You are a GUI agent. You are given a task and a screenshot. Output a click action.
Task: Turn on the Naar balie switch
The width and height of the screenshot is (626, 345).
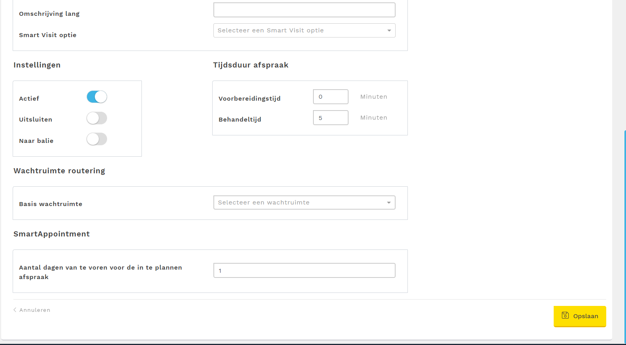97,139
